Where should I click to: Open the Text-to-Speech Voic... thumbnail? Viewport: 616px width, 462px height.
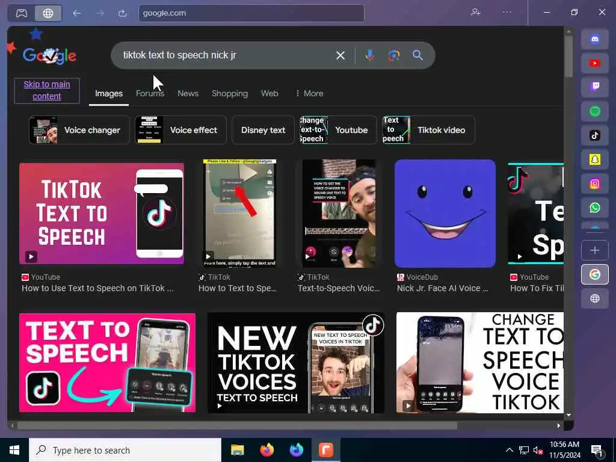[x=339, y=214]
